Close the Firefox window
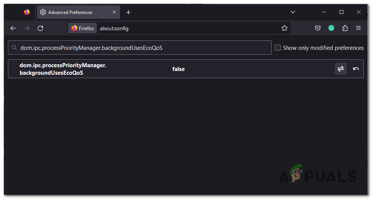Image resolution: width=372 pixels, height=199 pixels. pyautogui.click(x=359, y=12)
